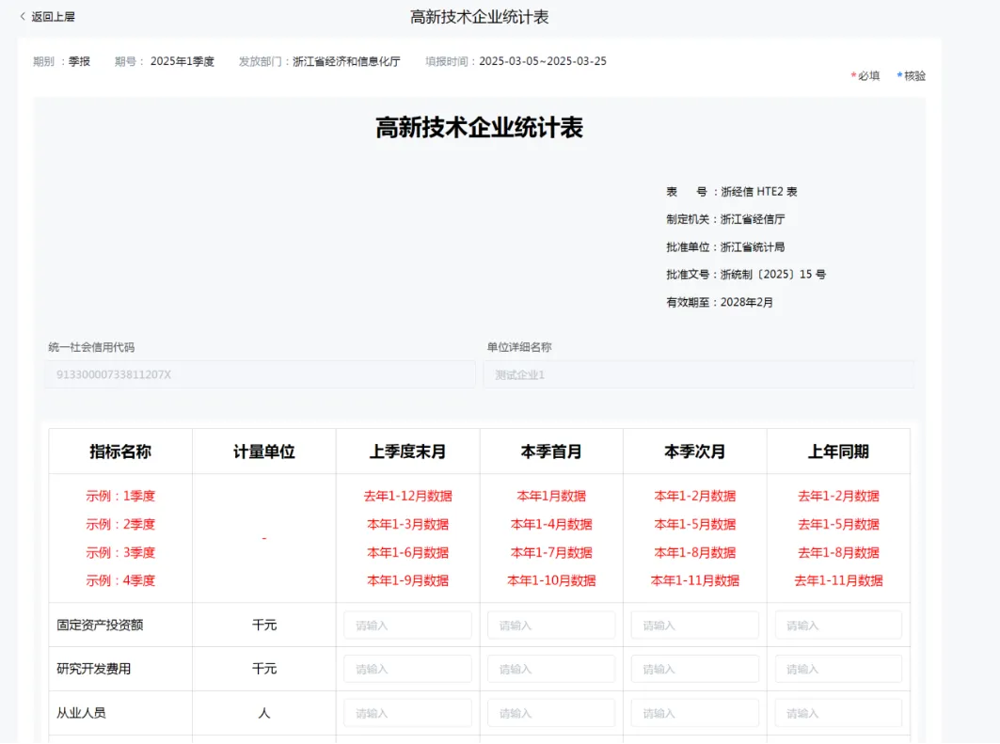The width and height of the screenshot is (1000, 744).
Task: Click 从业人员 row's 上年同期 input
Action: (837, 712)
